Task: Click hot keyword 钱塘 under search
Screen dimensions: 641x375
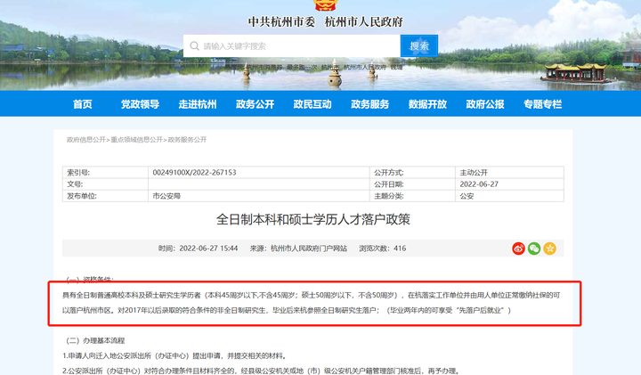Action: pos(396,67)
